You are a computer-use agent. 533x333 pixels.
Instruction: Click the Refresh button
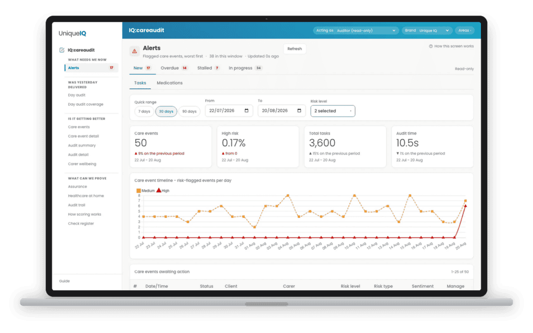click(295, 49)
